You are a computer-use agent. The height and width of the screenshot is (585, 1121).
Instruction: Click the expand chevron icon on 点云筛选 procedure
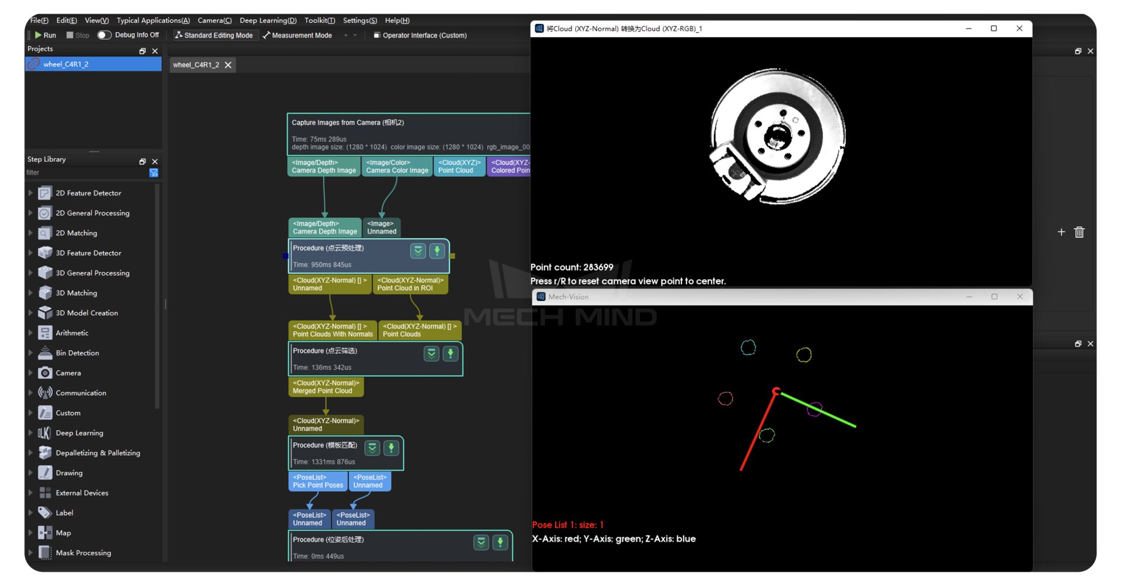coord(431,353)
